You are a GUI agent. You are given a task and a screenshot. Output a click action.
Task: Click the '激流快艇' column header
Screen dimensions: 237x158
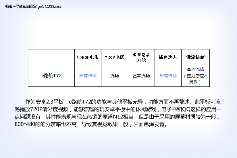[x=195, y=57]
